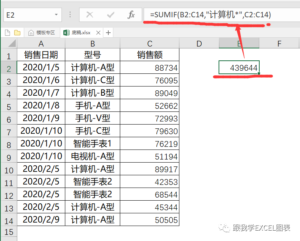
Task: Select row 15 header
Action: coord(9,232)
